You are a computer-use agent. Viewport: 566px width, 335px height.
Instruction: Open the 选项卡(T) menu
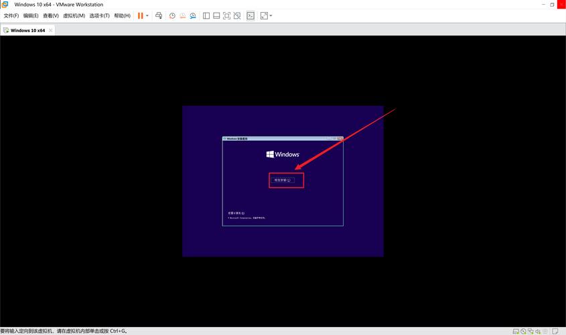point(99,16)
